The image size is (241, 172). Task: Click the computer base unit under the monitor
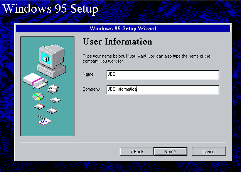[x=52, y=71]
